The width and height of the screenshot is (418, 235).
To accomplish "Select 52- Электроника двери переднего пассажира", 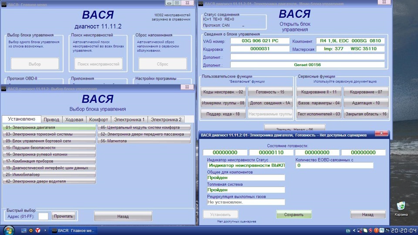I will click(144, 134).
